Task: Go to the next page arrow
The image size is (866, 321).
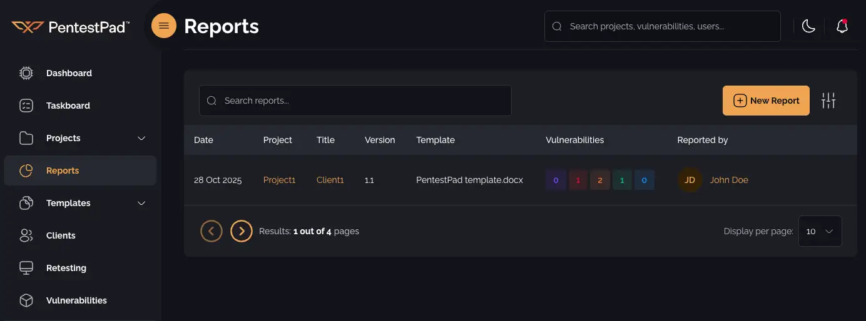Action: point(242,231)
